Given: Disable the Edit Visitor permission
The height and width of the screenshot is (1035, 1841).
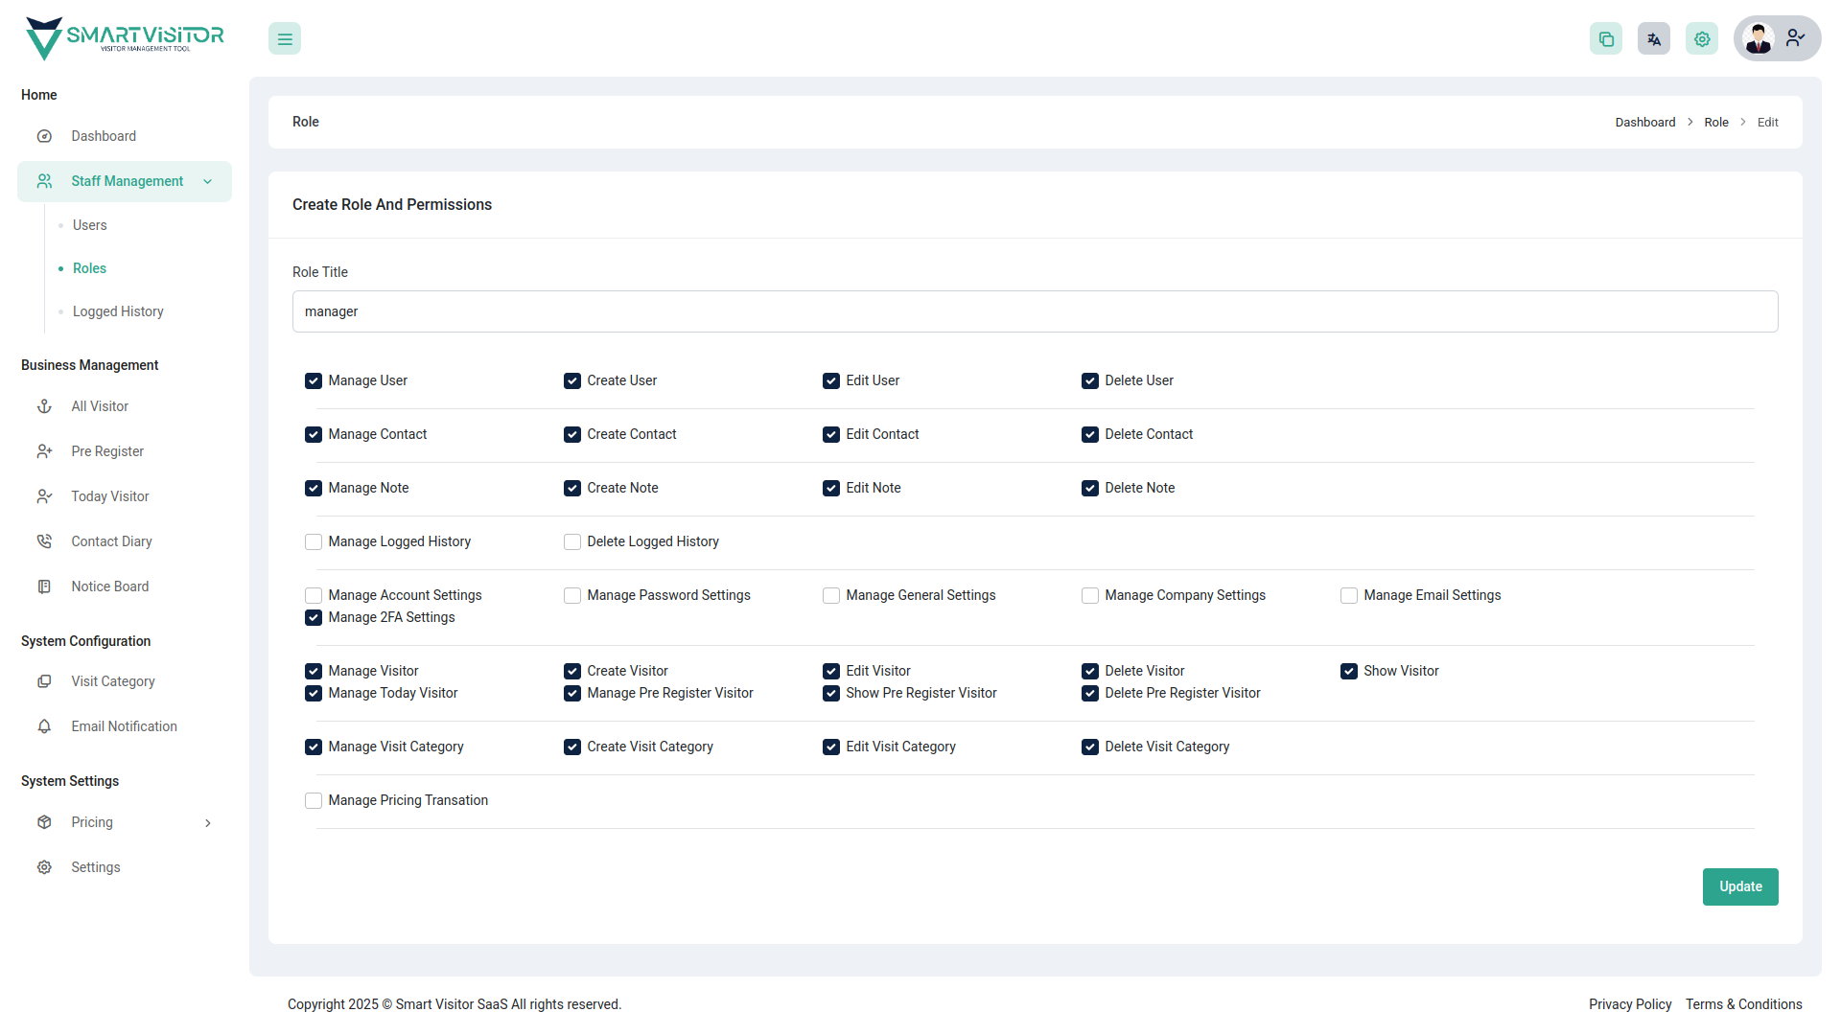Looking at the screenshot, I should point(831,671).
